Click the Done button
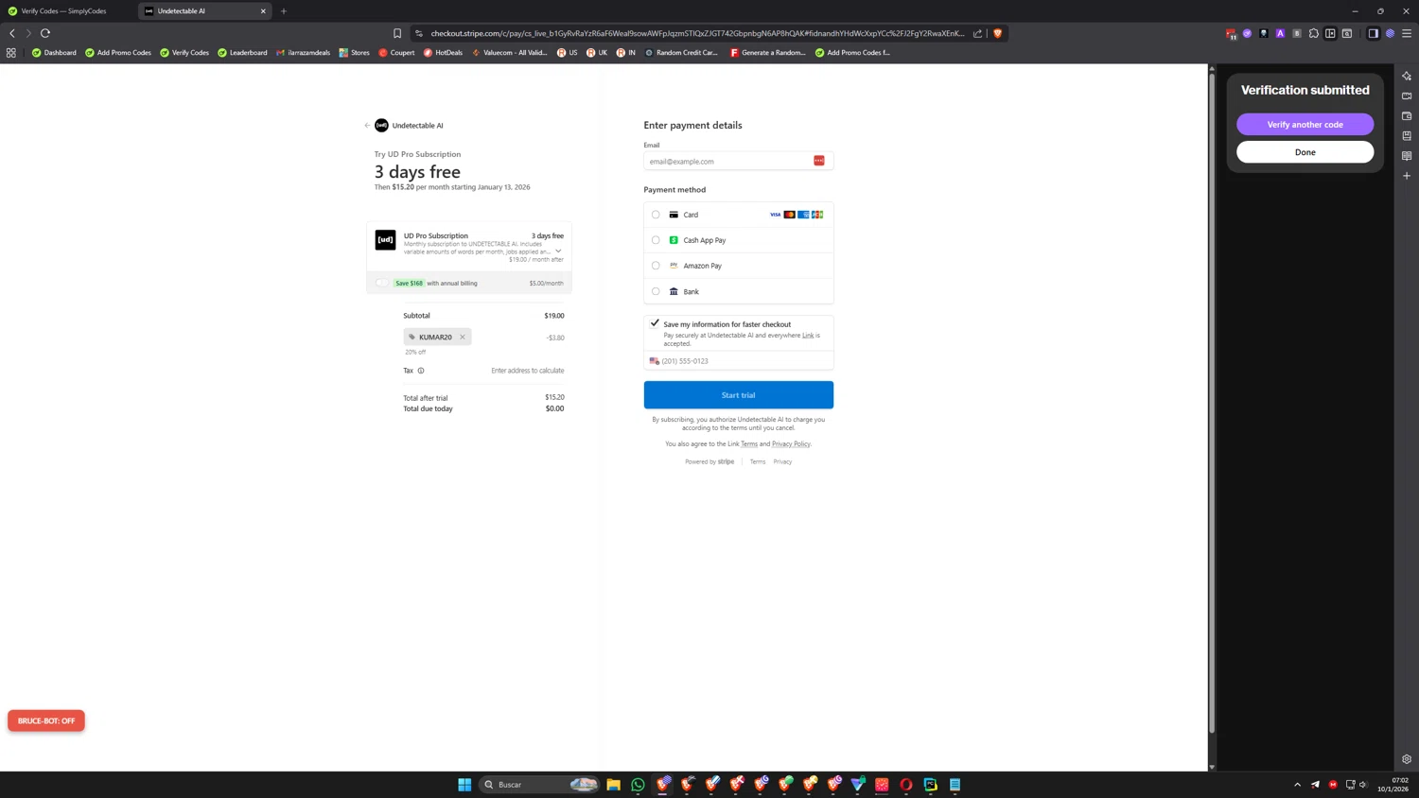This screenshot has width=1419, height=798. pos(1305,152)
